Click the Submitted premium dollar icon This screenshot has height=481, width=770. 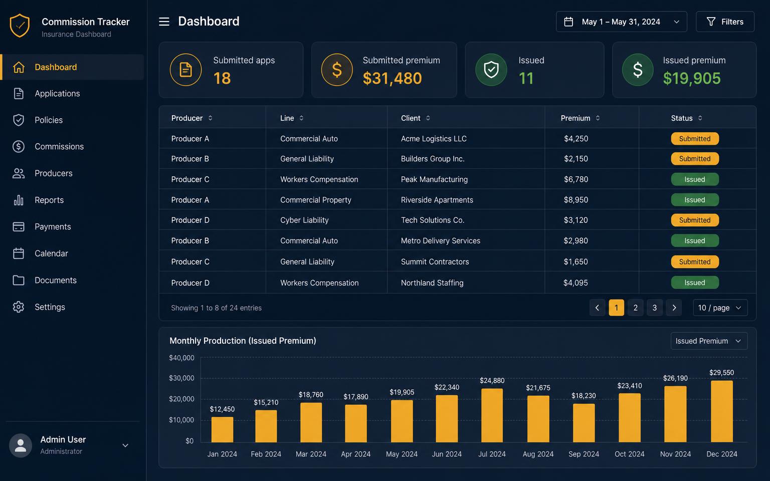pyautogui.click(x=337, y=70)
